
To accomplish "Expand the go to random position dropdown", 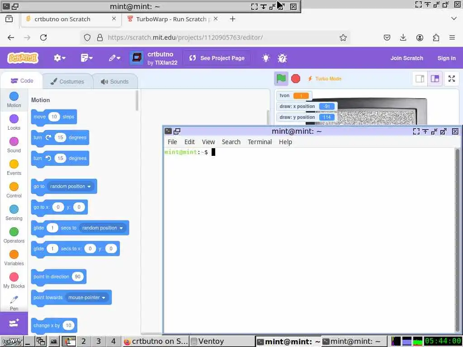I will (70, 186).
